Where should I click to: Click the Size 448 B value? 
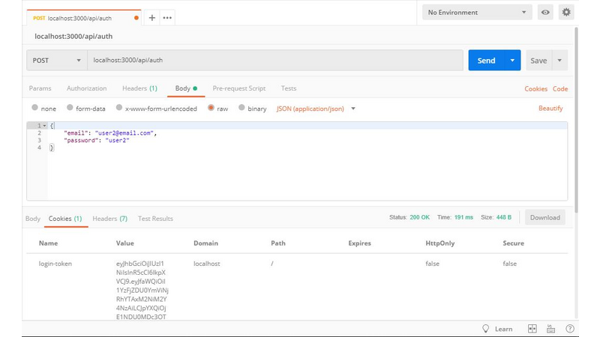pos(503,217)
